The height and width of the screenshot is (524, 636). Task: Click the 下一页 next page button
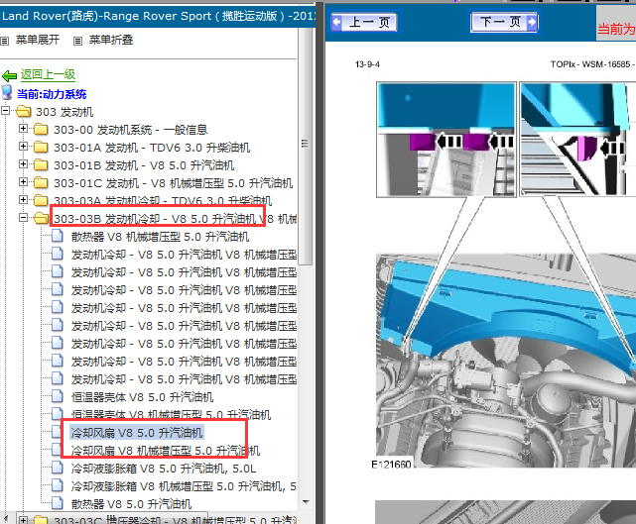[x=504, y=22]
